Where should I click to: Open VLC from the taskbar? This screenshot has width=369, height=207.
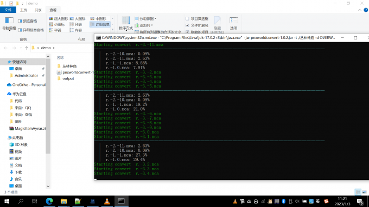pos(107,201)
